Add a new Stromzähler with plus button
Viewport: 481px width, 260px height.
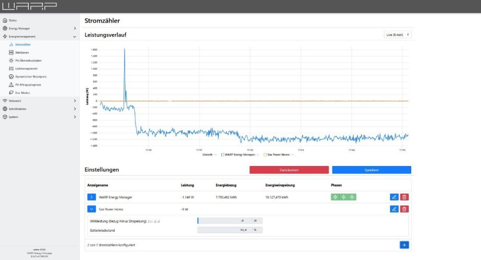click(x=404, y=245)
